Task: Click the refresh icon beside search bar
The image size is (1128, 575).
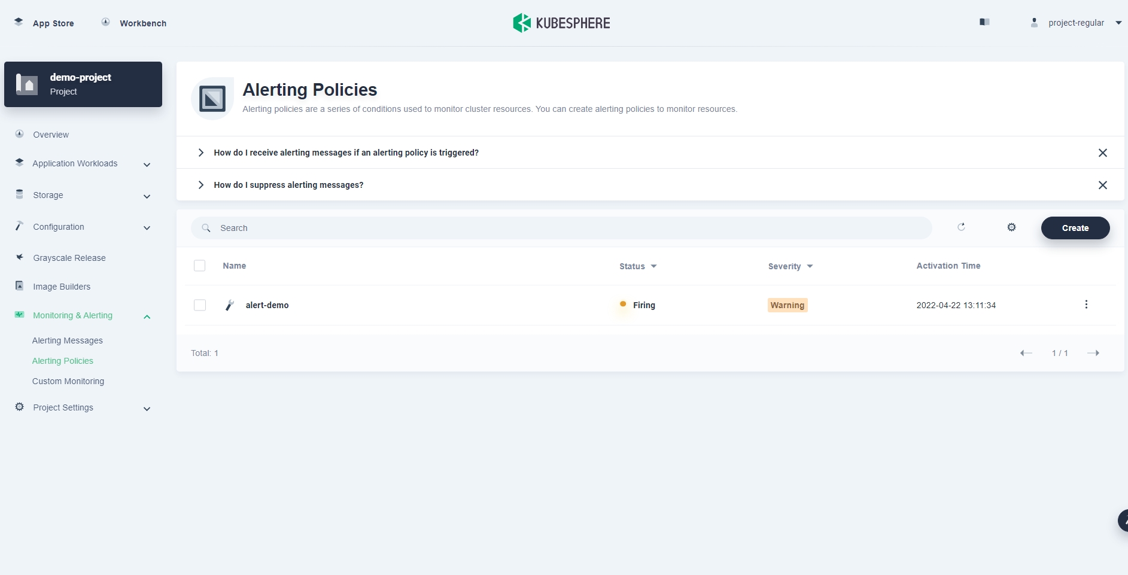Action: click(961, 227)
